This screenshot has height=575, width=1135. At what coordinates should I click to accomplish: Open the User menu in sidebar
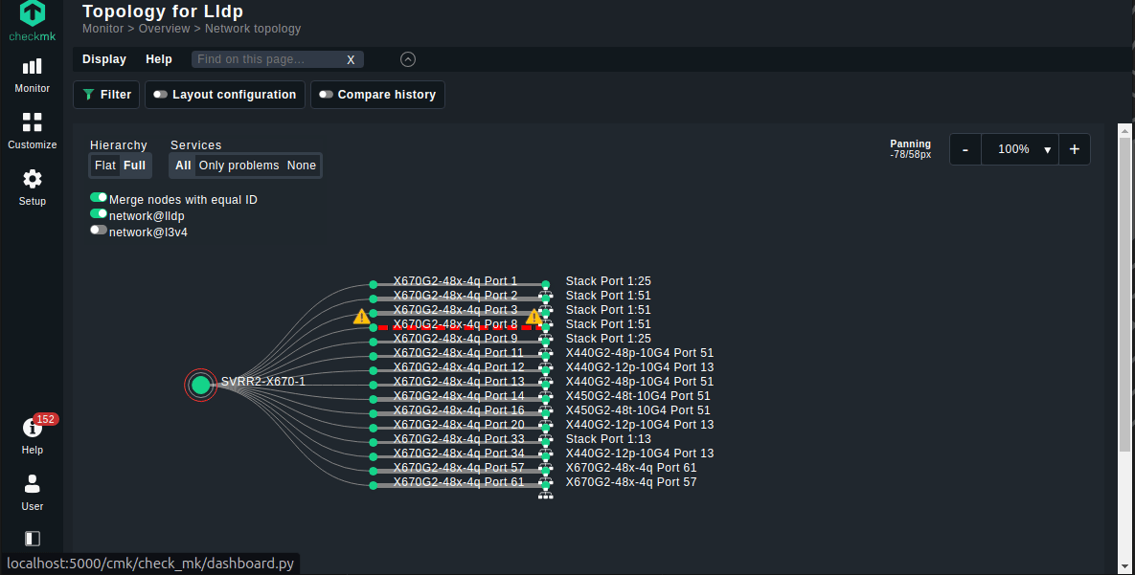tap(32, 493)
